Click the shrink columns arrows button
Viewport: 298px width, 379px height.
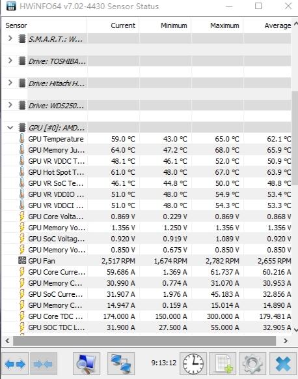tap(44, 364)
